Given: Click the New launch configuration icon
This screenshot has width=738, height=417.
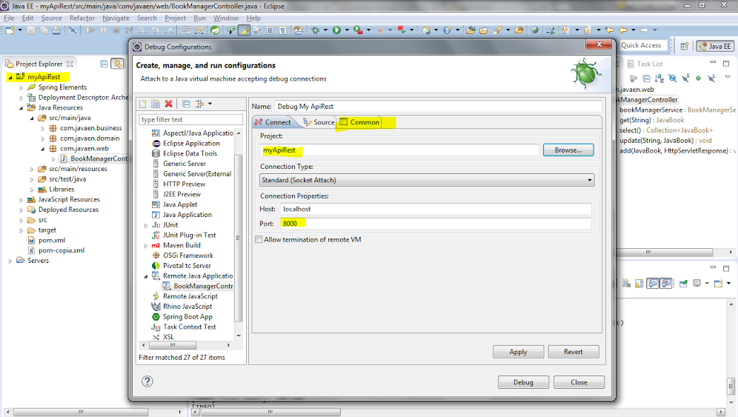Looking at the screenshot, I should (143, 104).
